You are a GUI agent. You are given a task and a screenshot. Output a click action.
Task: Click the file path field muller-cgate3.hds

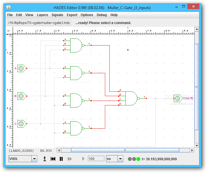tap(39, 23)
